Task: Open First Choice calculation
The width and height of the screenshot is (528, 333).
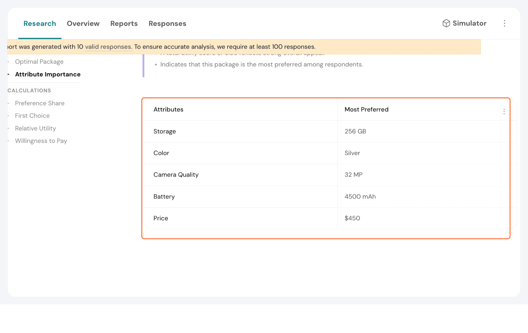Action: 32,116
